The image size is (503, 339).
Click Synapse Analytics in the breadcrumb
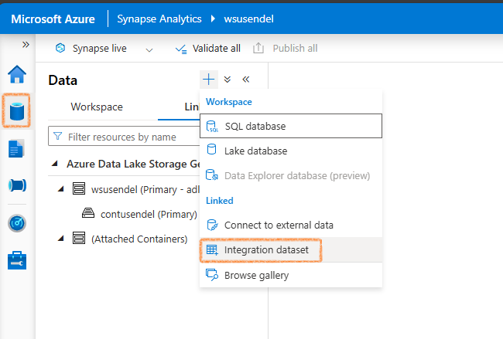pyautogui.click(x=159, y=19)
